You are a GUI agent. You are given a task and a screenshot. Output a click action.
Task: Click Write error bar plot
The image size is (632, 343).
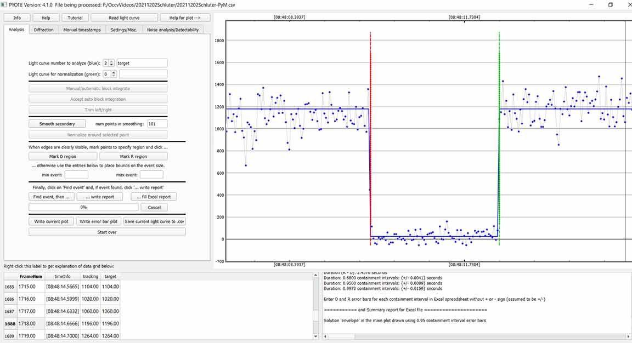pos(98,221)
